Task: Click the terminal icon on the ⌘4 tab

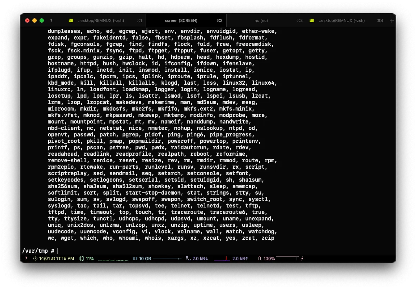Action: pos(312,20)
